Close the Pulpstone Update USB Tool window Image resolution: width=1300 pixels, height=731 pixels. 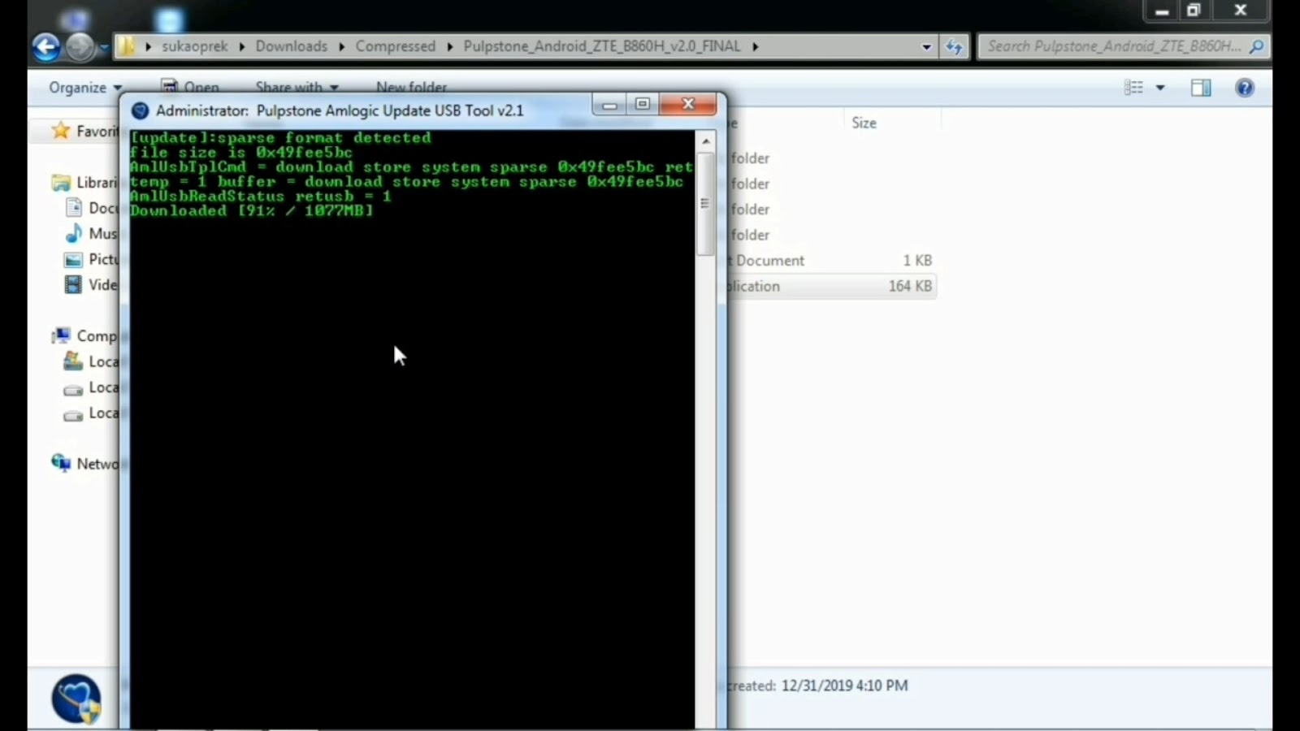pos(688,104)
